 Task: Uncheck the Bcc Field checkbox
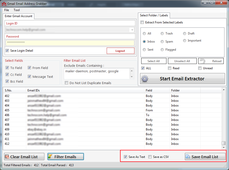click(7, 81)
